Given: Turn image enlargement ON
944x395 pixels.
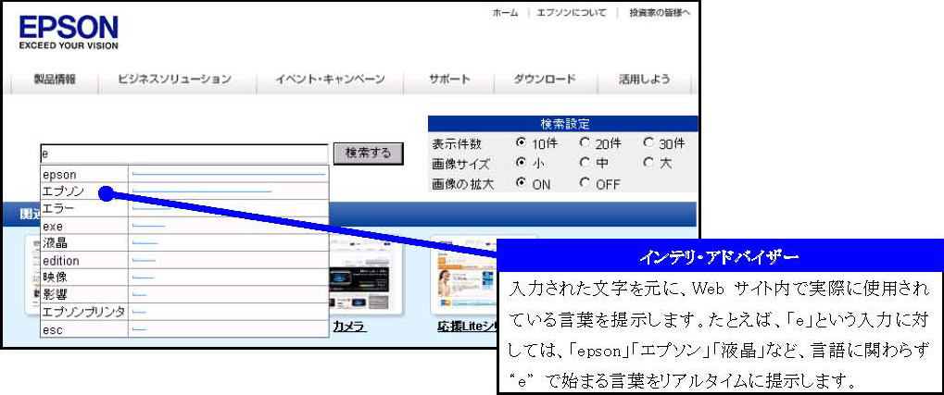Looking at the screenshot, I should [x=522, y=183].
